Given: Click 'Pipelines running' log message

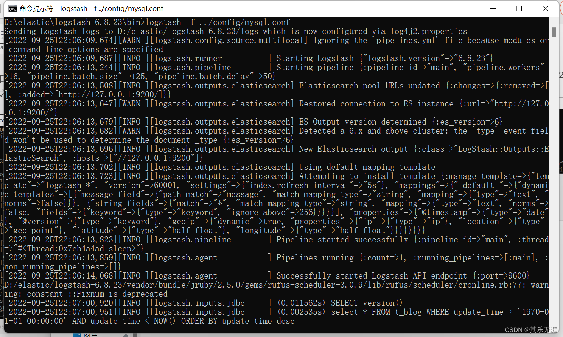Looking at the screenshot, I should [315, 258].
